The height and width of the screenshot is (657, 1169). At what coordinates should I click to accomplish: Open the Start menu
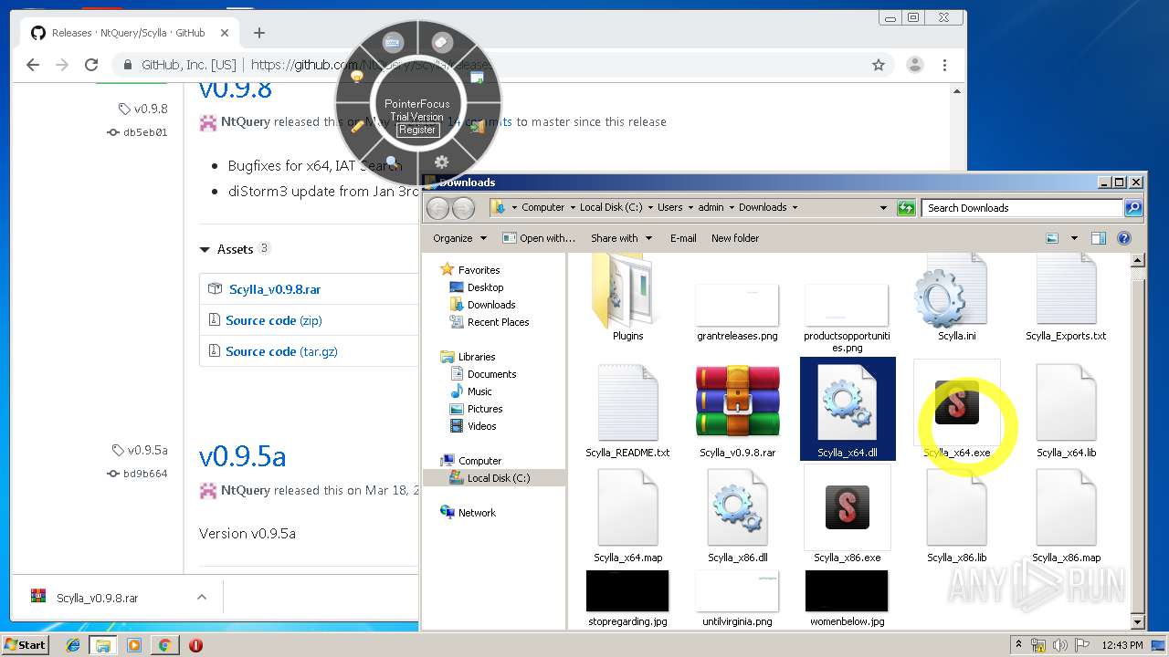pos(25,644)
